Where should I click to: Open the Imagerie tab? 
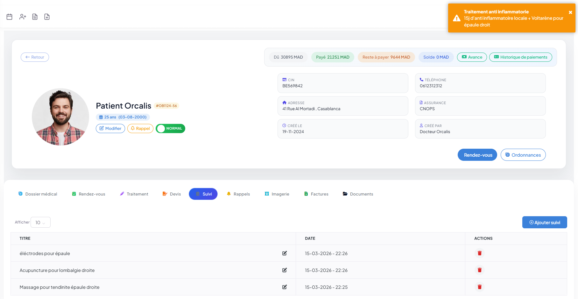click(277, 194)
